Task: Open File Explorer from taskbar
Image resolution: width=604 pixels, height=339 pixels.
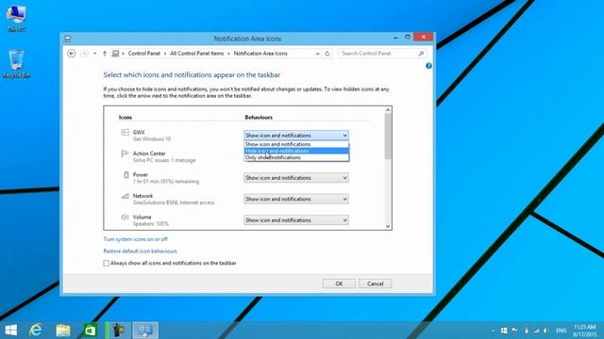Action: 63,330
